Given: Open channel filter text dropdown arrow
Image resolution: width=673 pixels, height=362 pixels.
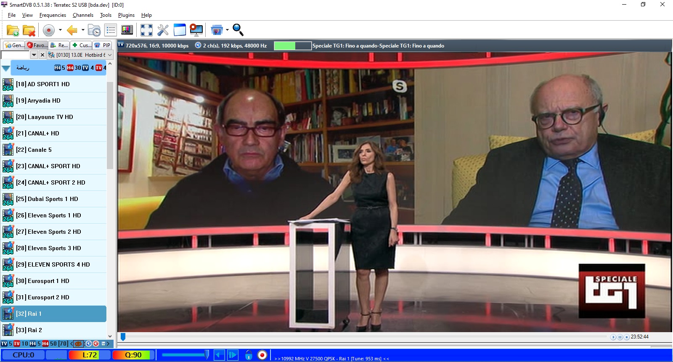Looking at the screenshot, I should pyautogui.click(x=34, y=55).
